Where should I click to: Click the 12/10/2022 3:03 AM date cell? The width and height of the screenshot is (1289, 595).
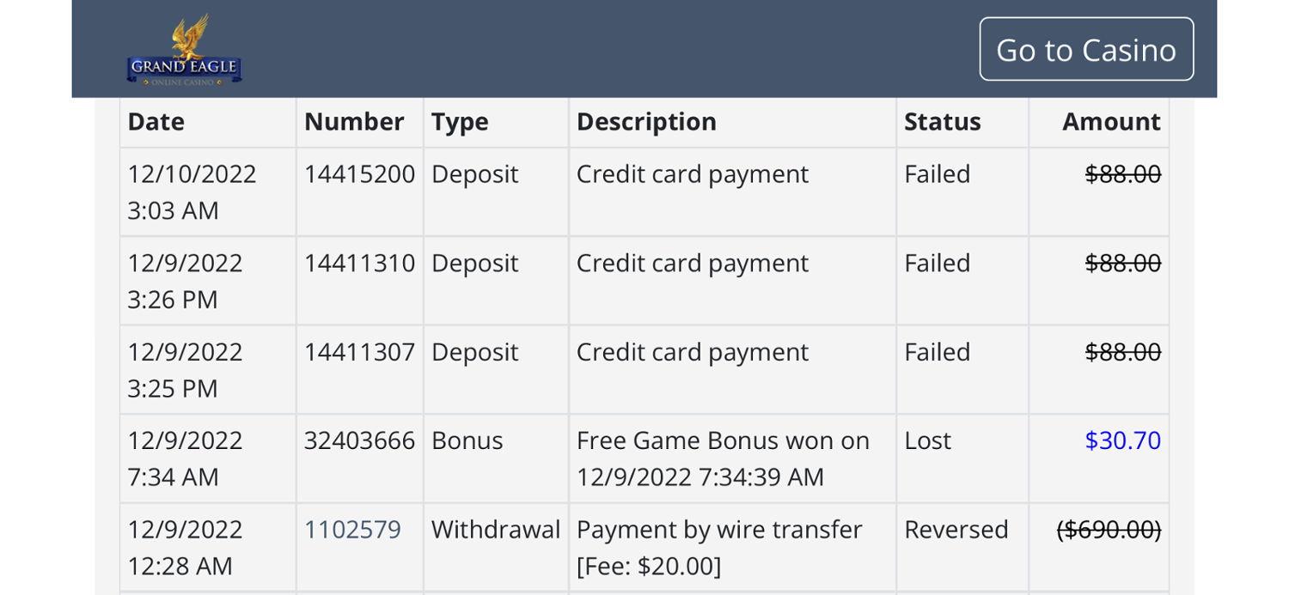pos(192,192)
